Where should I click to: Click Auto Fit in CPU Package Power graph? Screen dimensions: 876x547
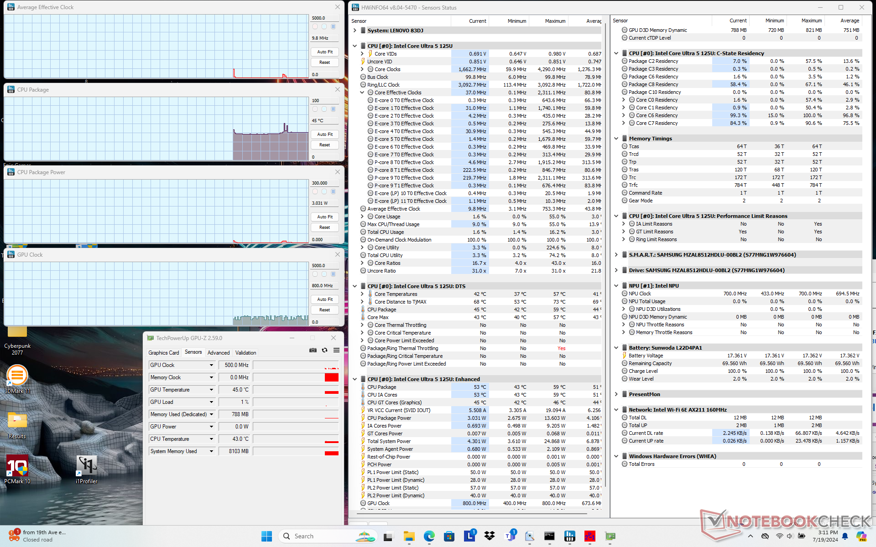(x=325, y=217)
